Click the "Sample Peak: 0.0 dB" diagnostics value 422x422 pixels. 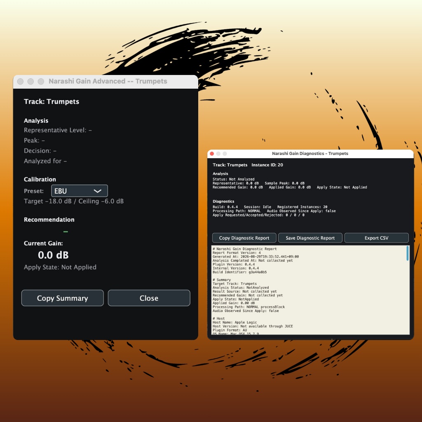pyautogui.click(x=284, y=183)
